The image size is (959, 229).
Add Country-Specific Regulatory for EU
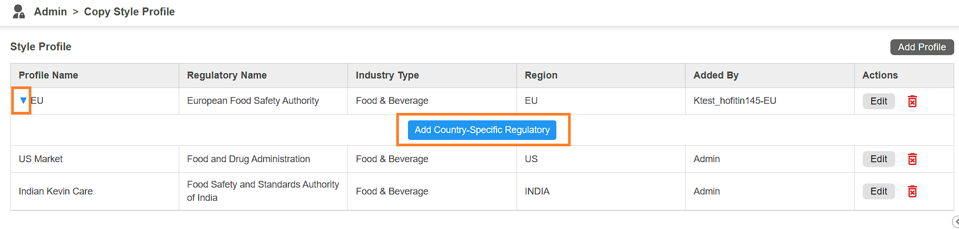click(482, 130)
